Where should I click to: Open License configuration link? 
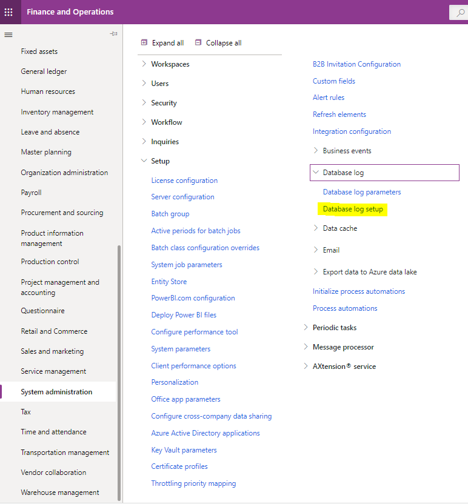click(184, 181)
